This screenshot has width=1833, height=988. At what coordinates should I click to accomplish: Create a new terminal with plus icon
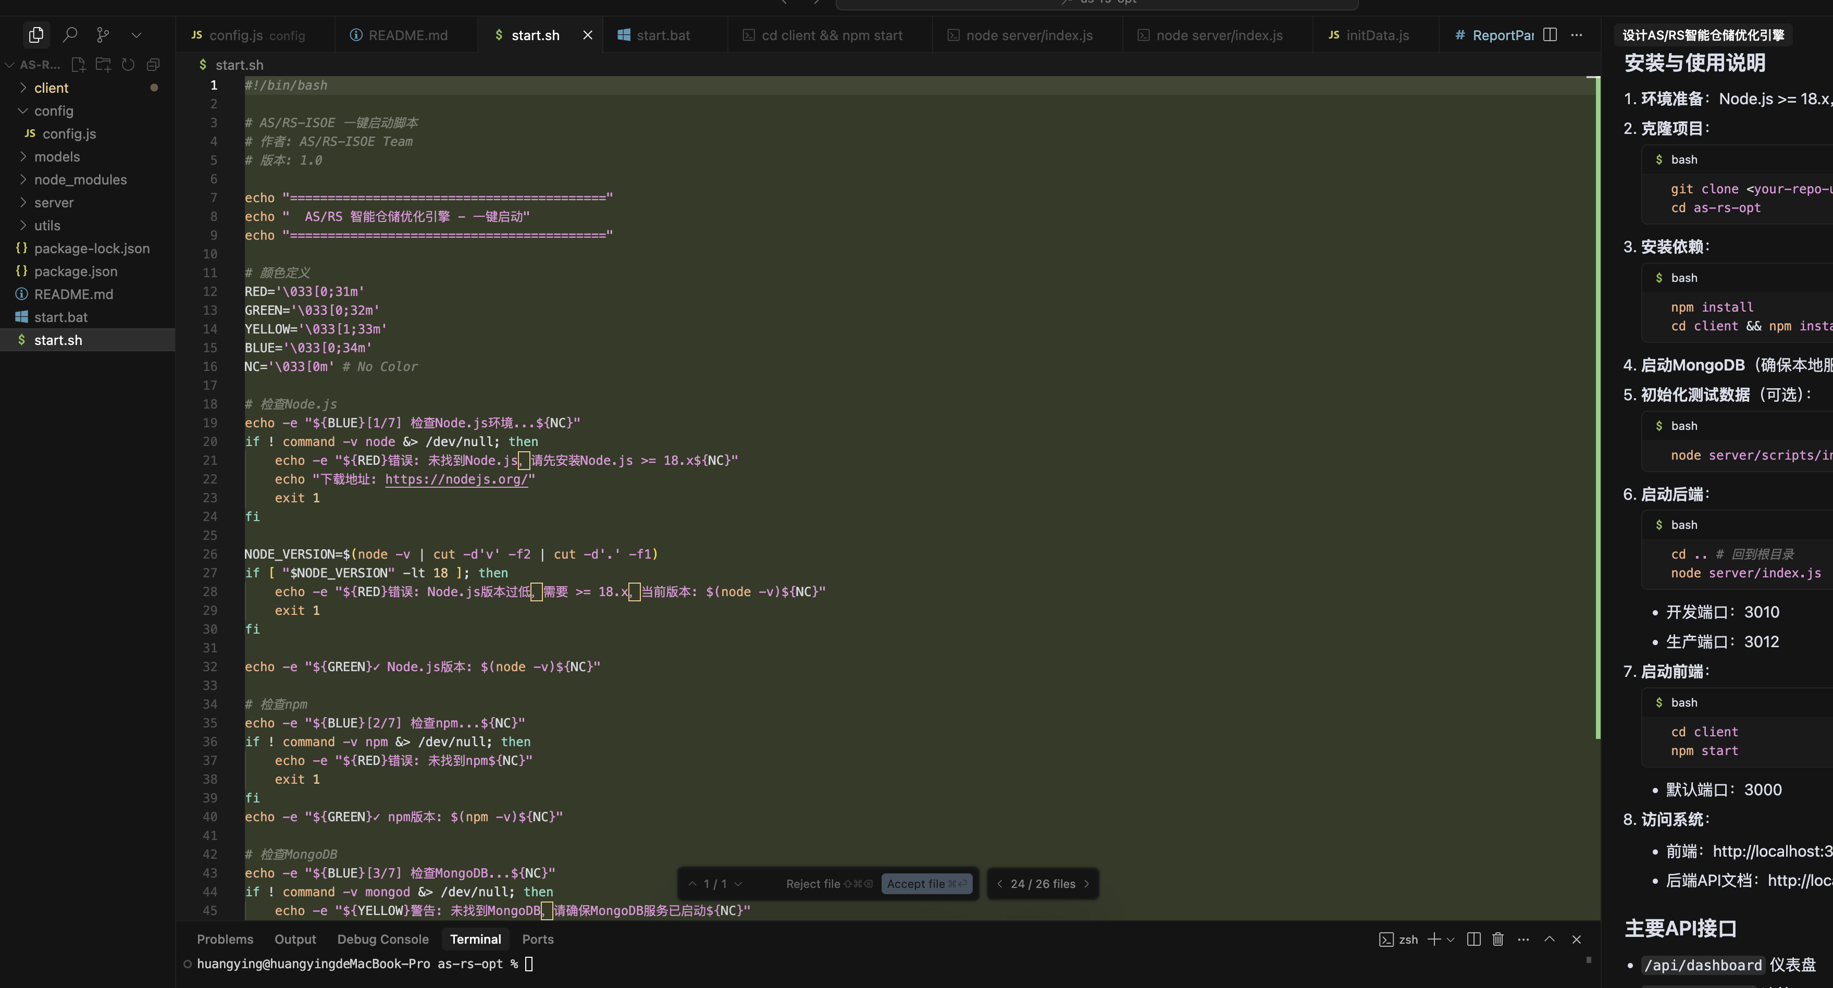[x=1434, y=940]
